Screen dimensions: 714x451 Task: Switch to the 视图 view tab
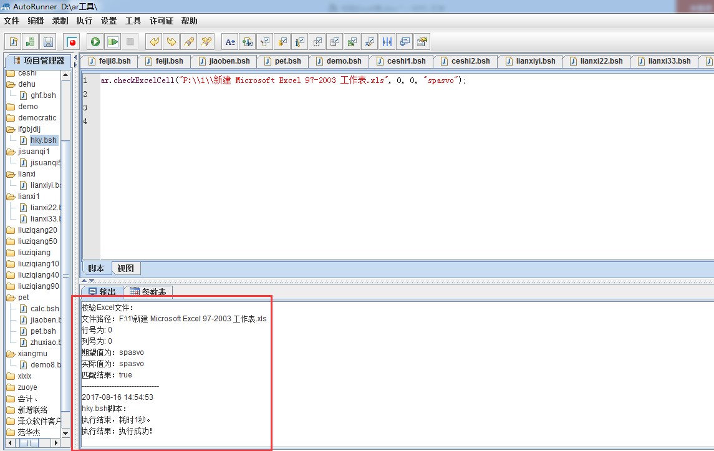(x=125, y=268)
